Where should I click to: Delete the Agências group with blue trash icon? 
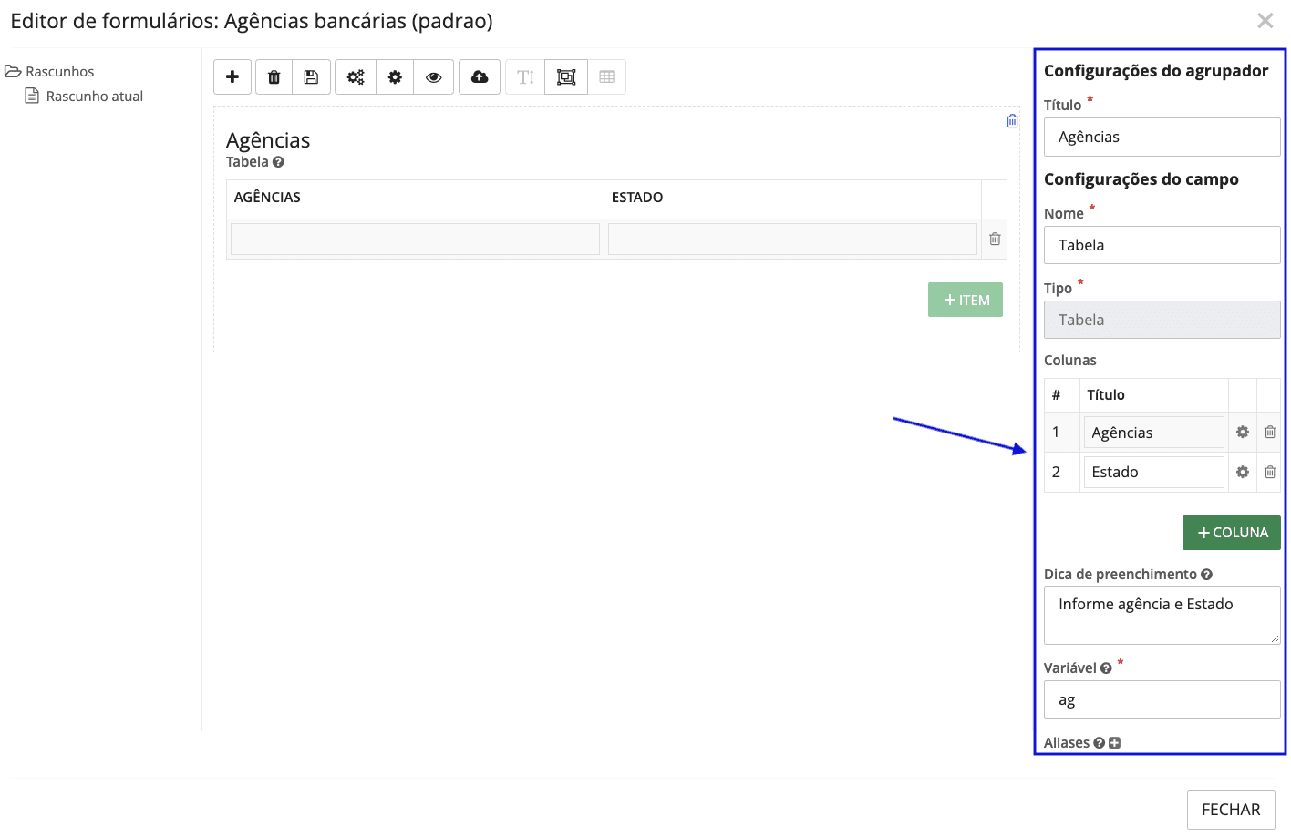pos(1012,121)
